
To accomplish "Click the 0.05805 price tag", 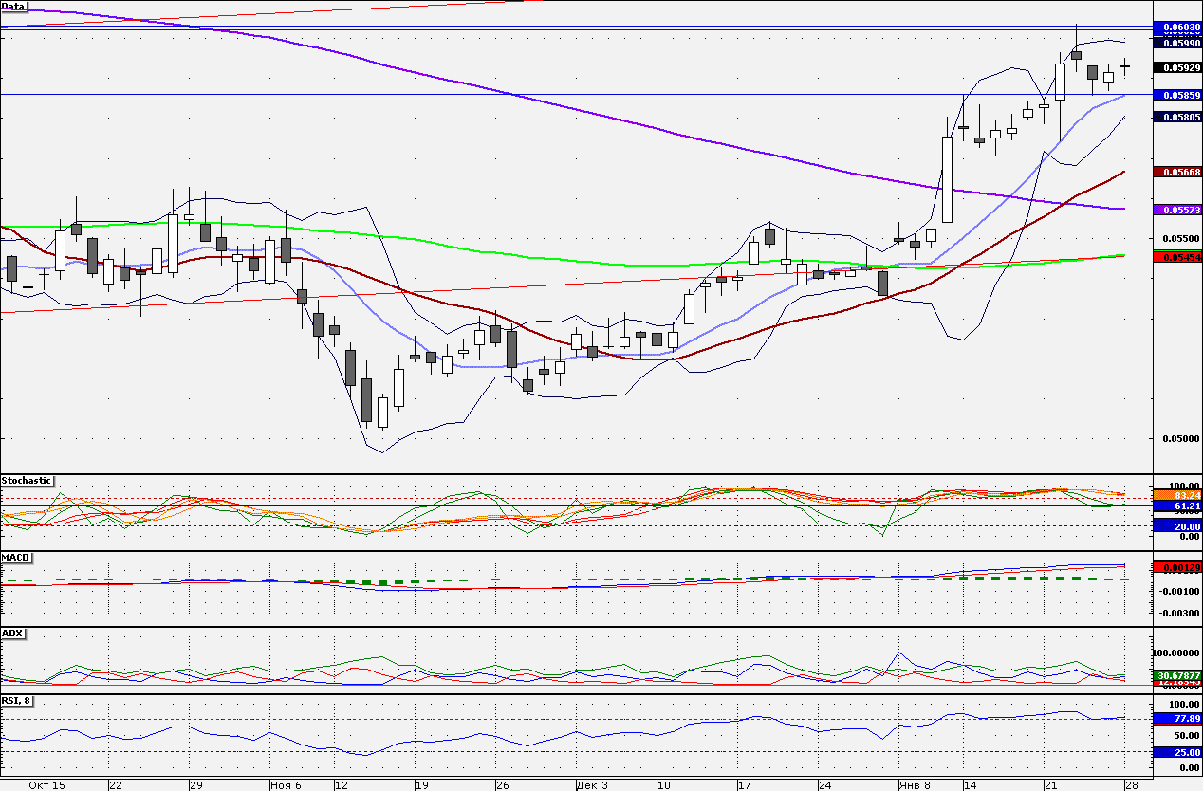I will (1177, 117).
